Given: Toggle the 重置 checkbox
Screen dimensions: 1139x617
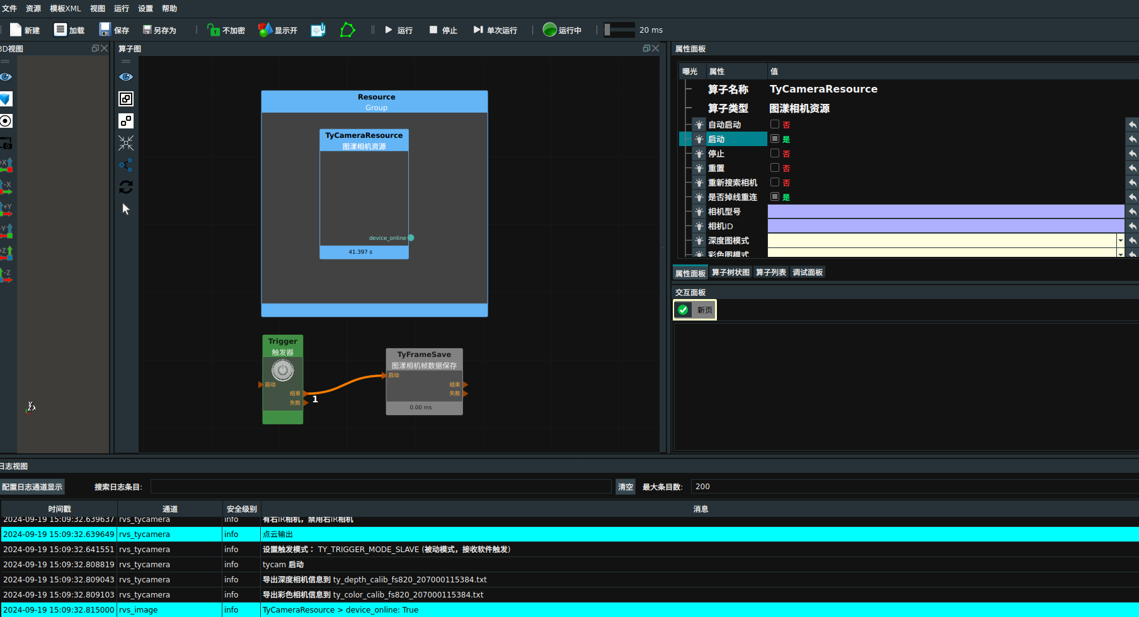Looking at the screenshot, I should point(775,167).
